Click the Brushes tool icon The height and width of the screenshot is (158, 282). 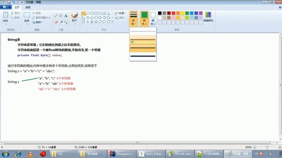tap(74, 15)
